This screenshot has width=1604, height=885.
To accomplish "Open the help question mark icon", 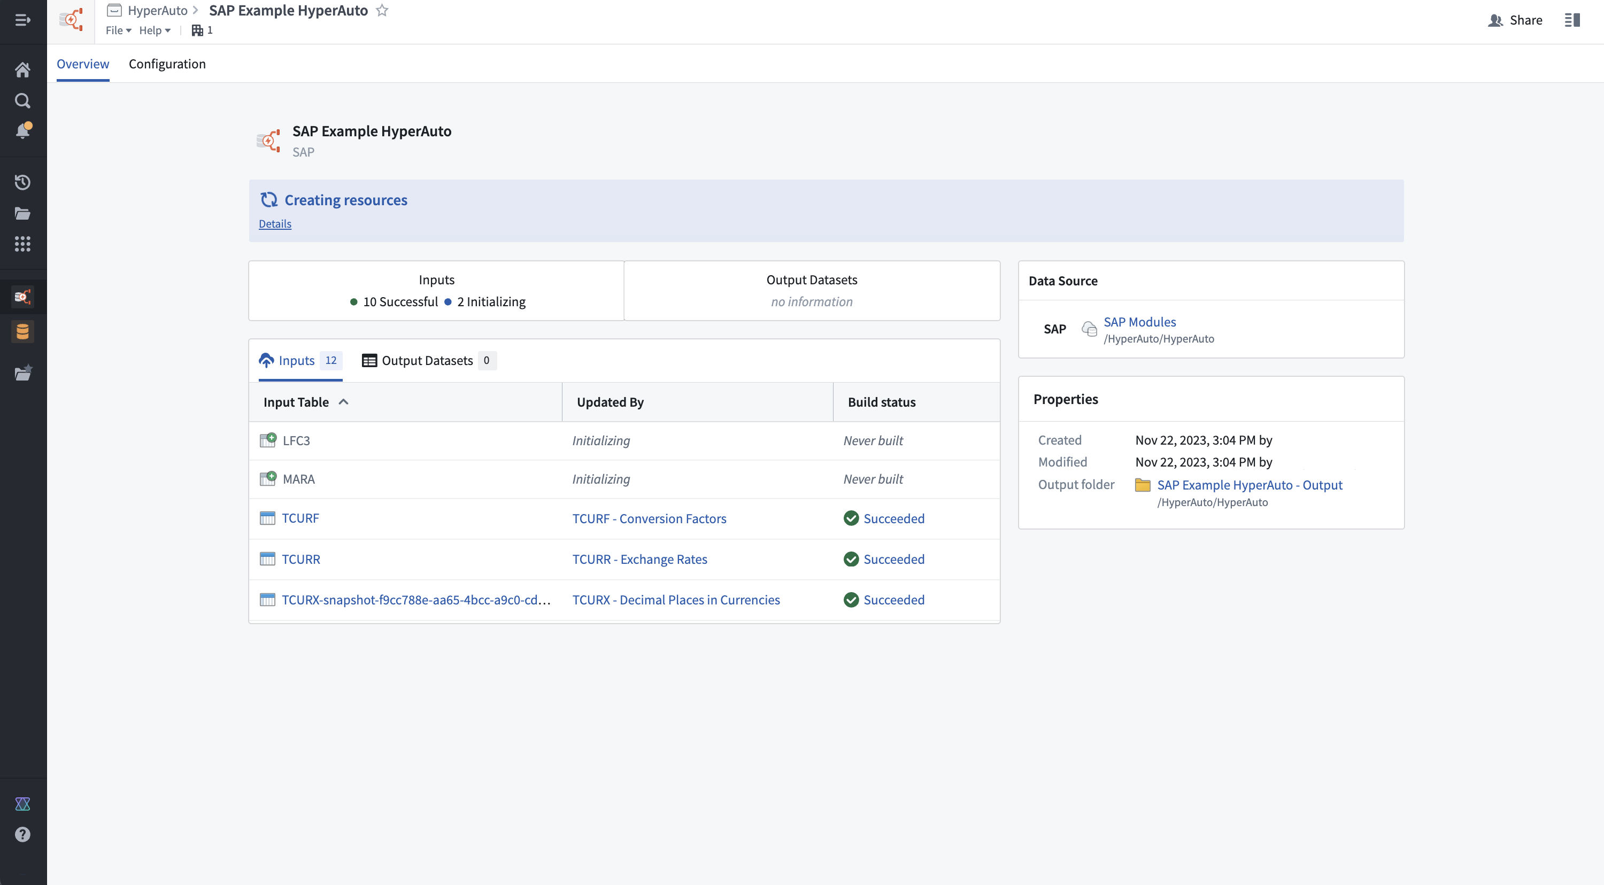I will pos(22,835).
